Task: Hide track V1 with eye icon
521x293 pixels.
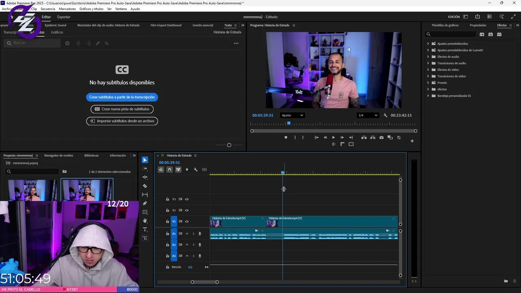Action: point(187,221)
